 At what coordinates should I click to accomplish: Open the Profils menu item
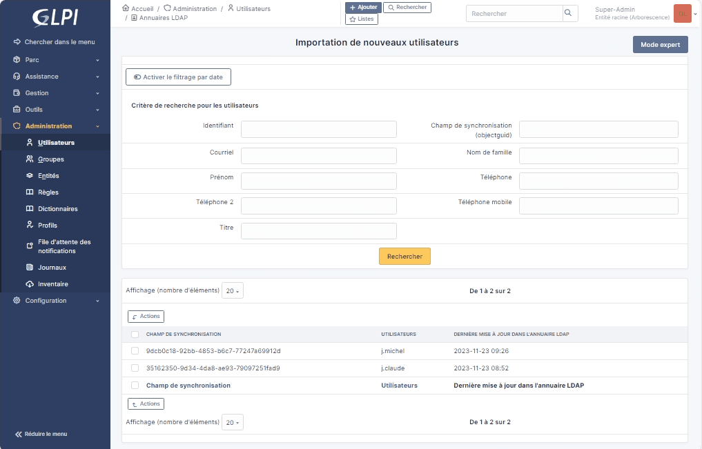point(47,226)
